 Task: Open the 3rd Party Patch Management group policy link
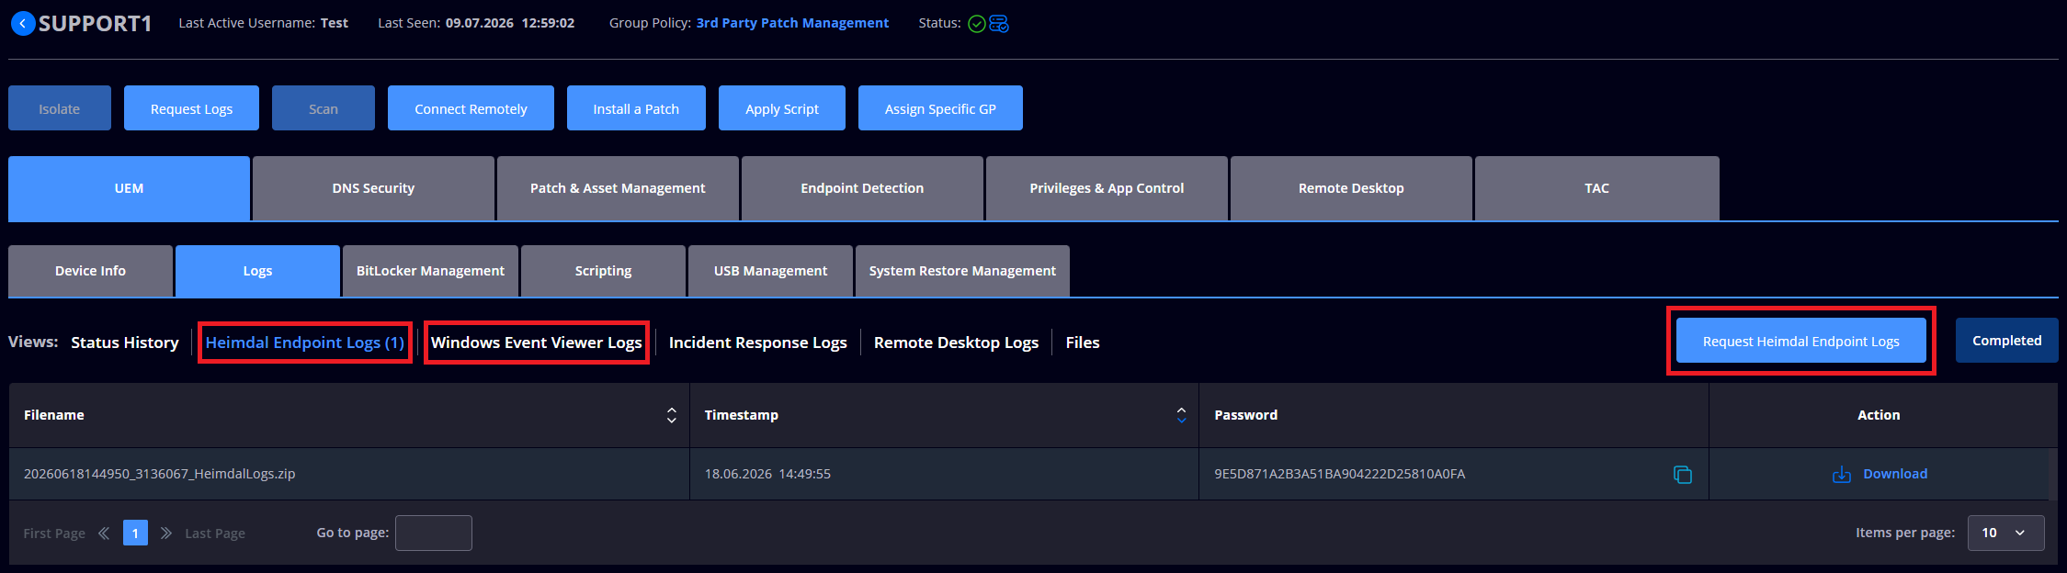792,23
